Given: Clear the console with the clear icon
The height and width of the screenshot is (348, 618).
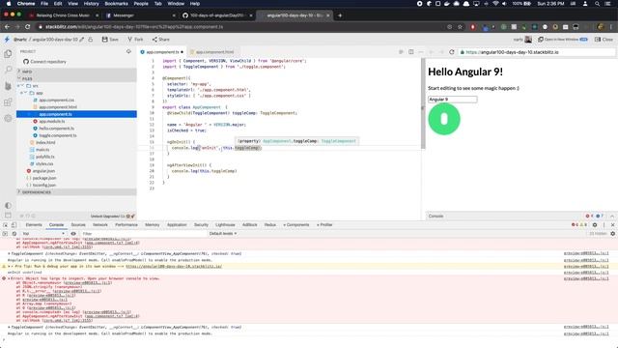Looking at the screenshot, I should click(x=14, y=234).
